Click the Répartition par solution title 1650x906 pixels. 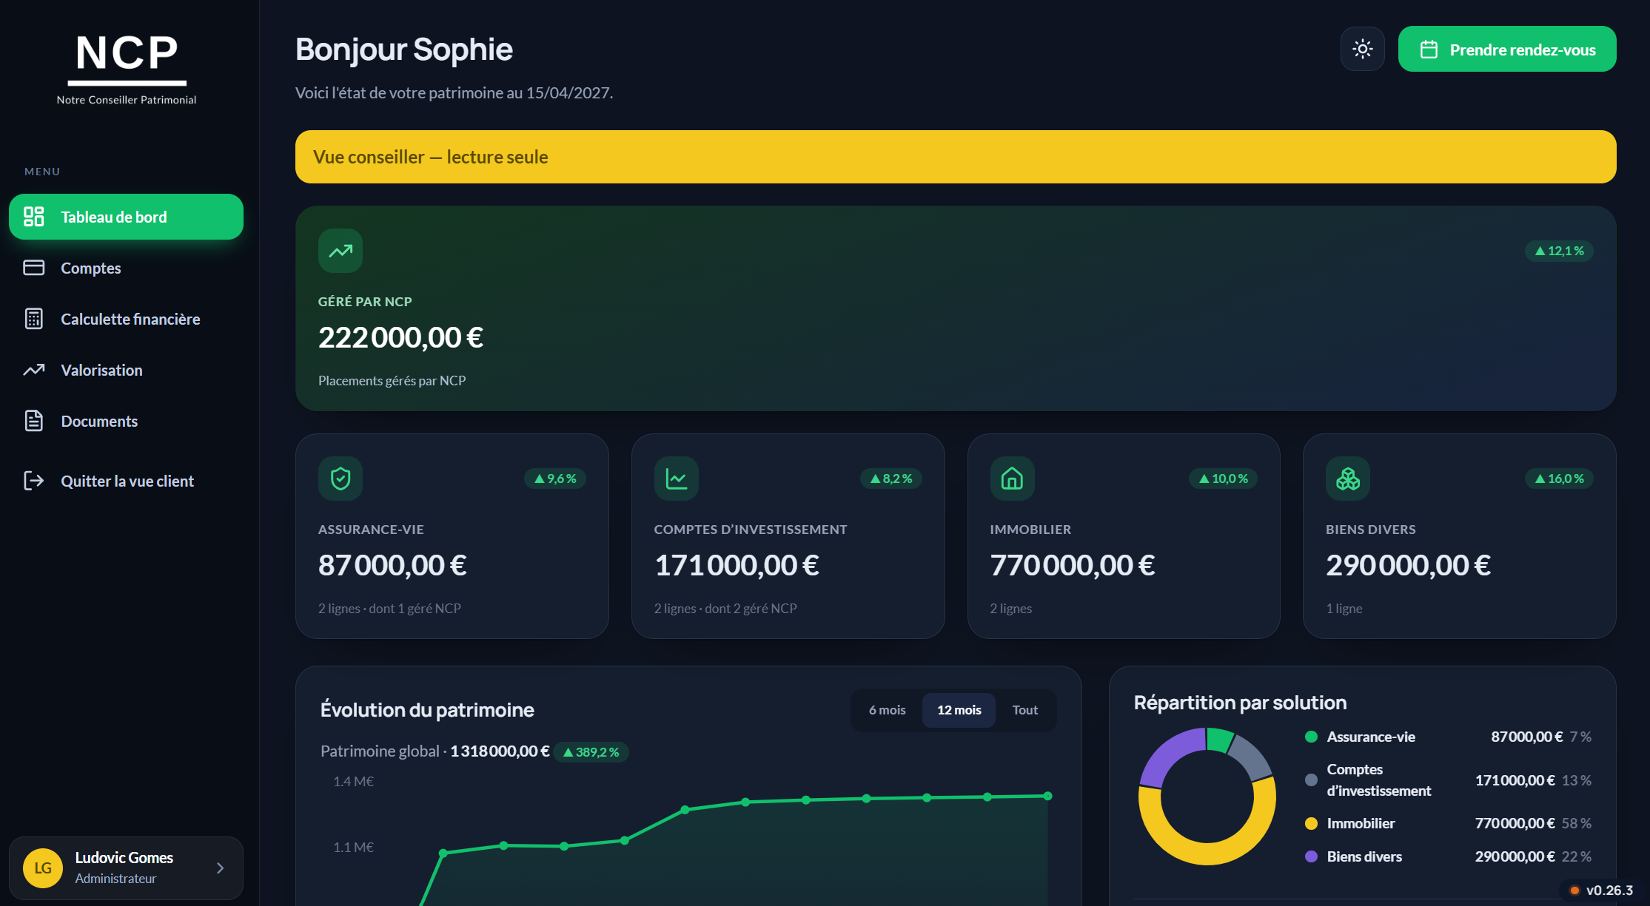[1240, 703]
